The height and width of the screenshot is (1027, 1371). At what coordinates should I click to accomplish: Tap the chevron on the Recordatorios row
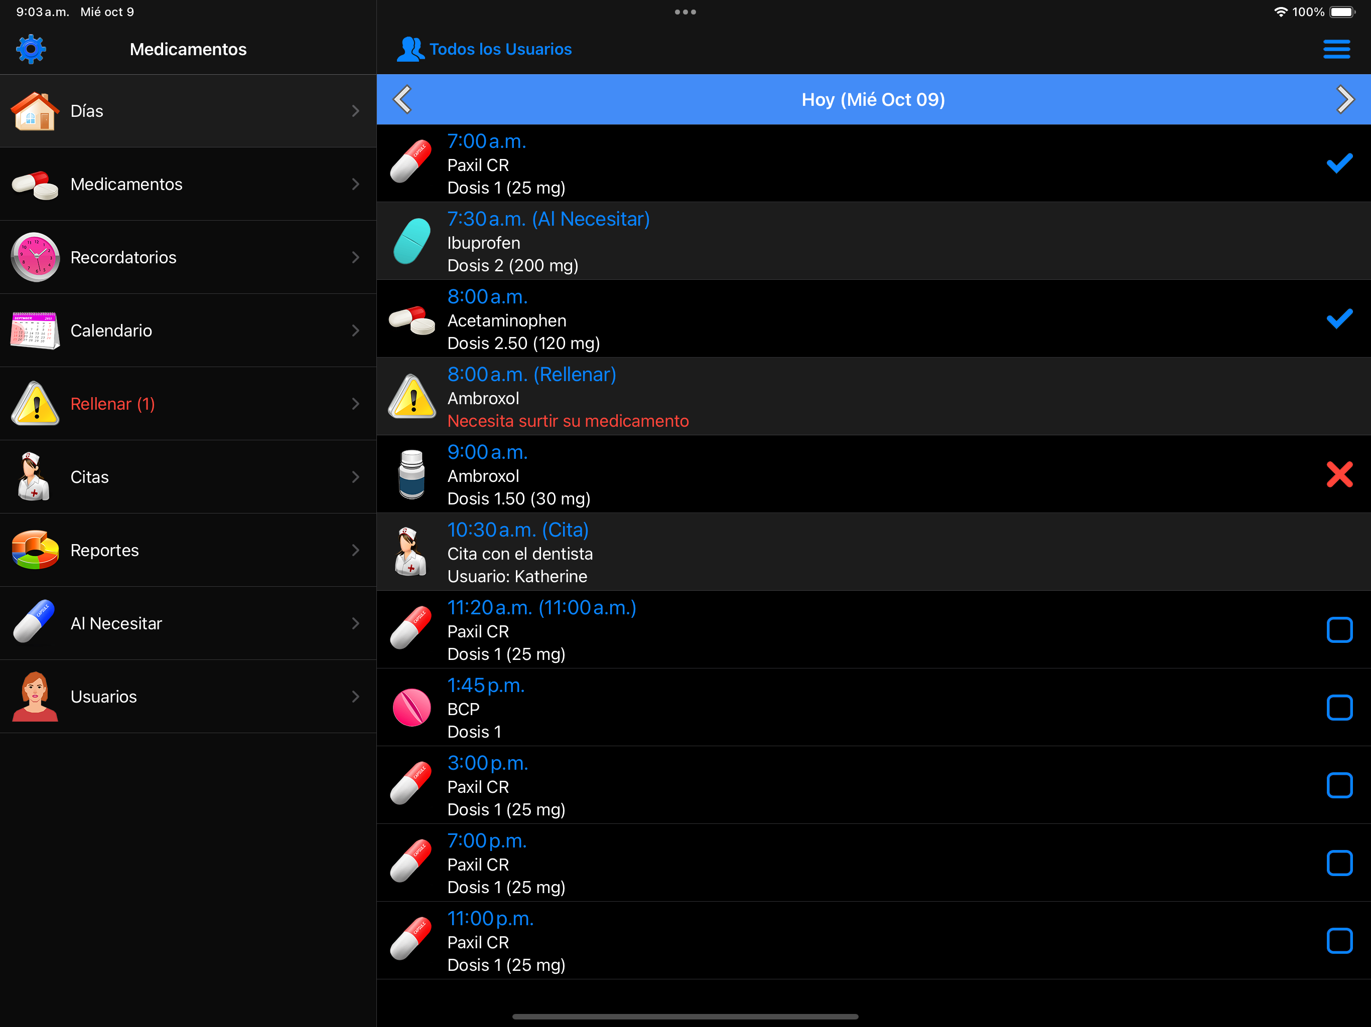tap(355, 257)
